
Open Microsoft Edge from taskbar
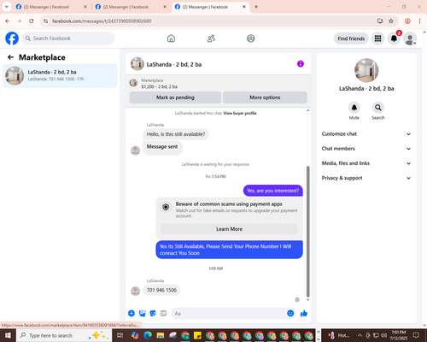(x=148, y=335)
